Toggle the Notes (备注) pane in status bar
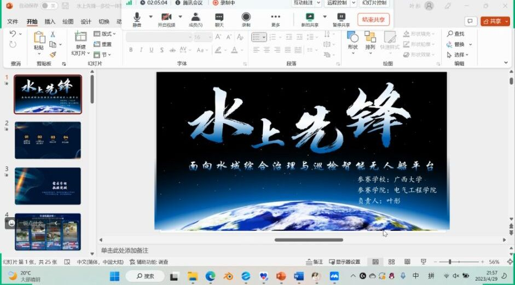Viewport: 515px width, 285px height. coord(314,262)
